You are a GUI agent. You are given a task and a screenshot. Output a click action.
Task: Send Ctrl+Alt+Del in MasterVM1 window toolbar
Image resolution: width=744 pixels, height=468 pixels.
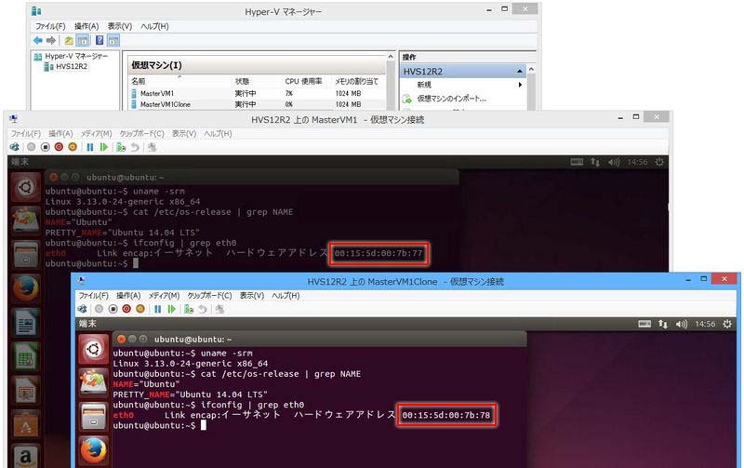point(15,147)
